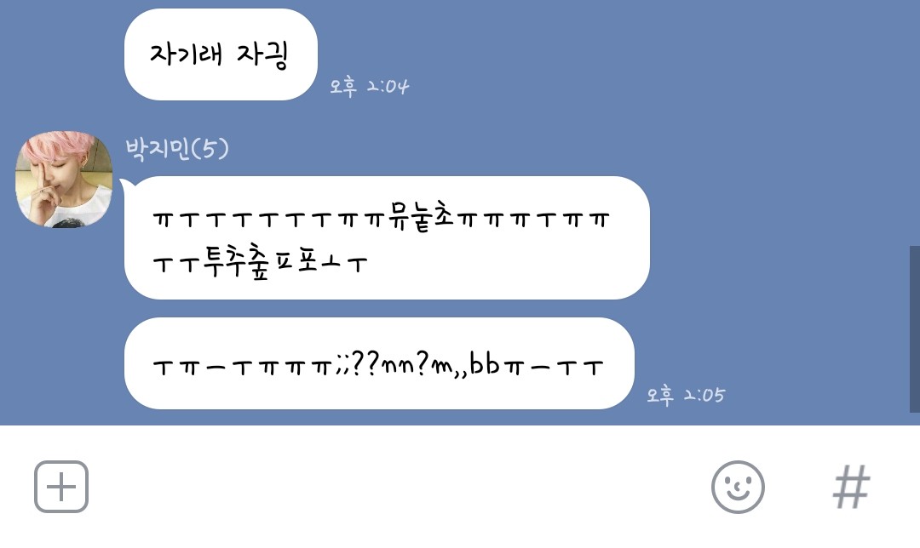Click the chat scrollbar thumb

point(915,328)
